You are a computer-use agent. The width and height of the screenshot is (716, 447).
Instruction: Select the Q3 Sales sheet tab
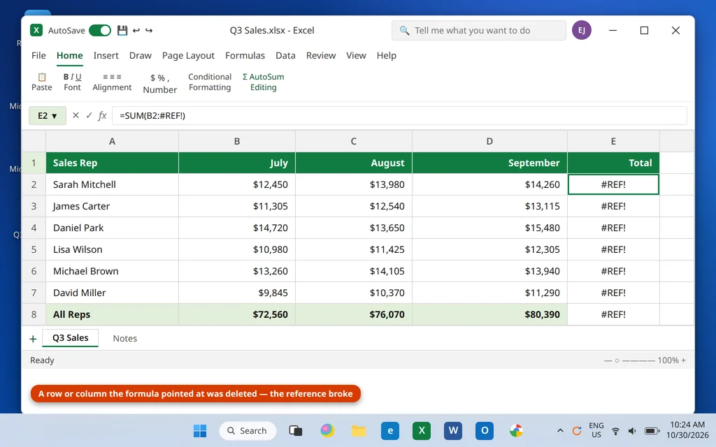pyautogui.click(x=71, y=338)
